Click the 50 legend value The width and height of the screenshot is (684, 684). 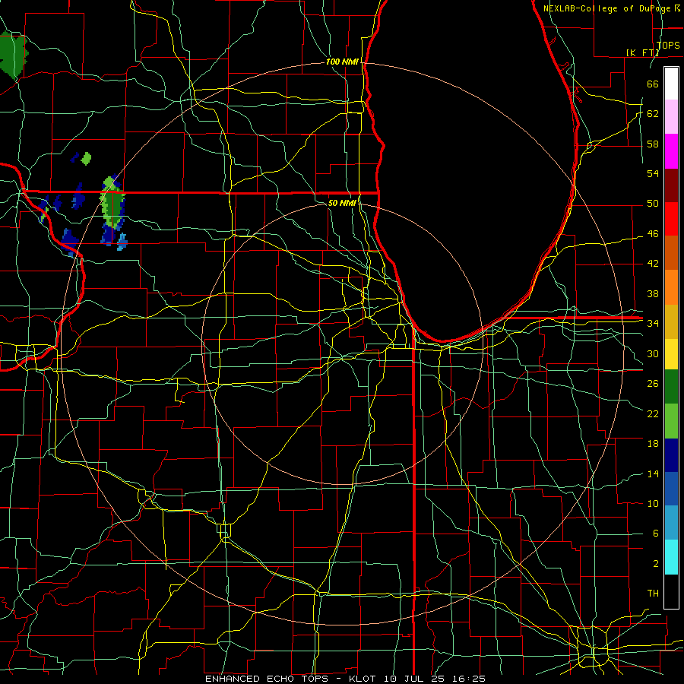(x=653, y=204)
